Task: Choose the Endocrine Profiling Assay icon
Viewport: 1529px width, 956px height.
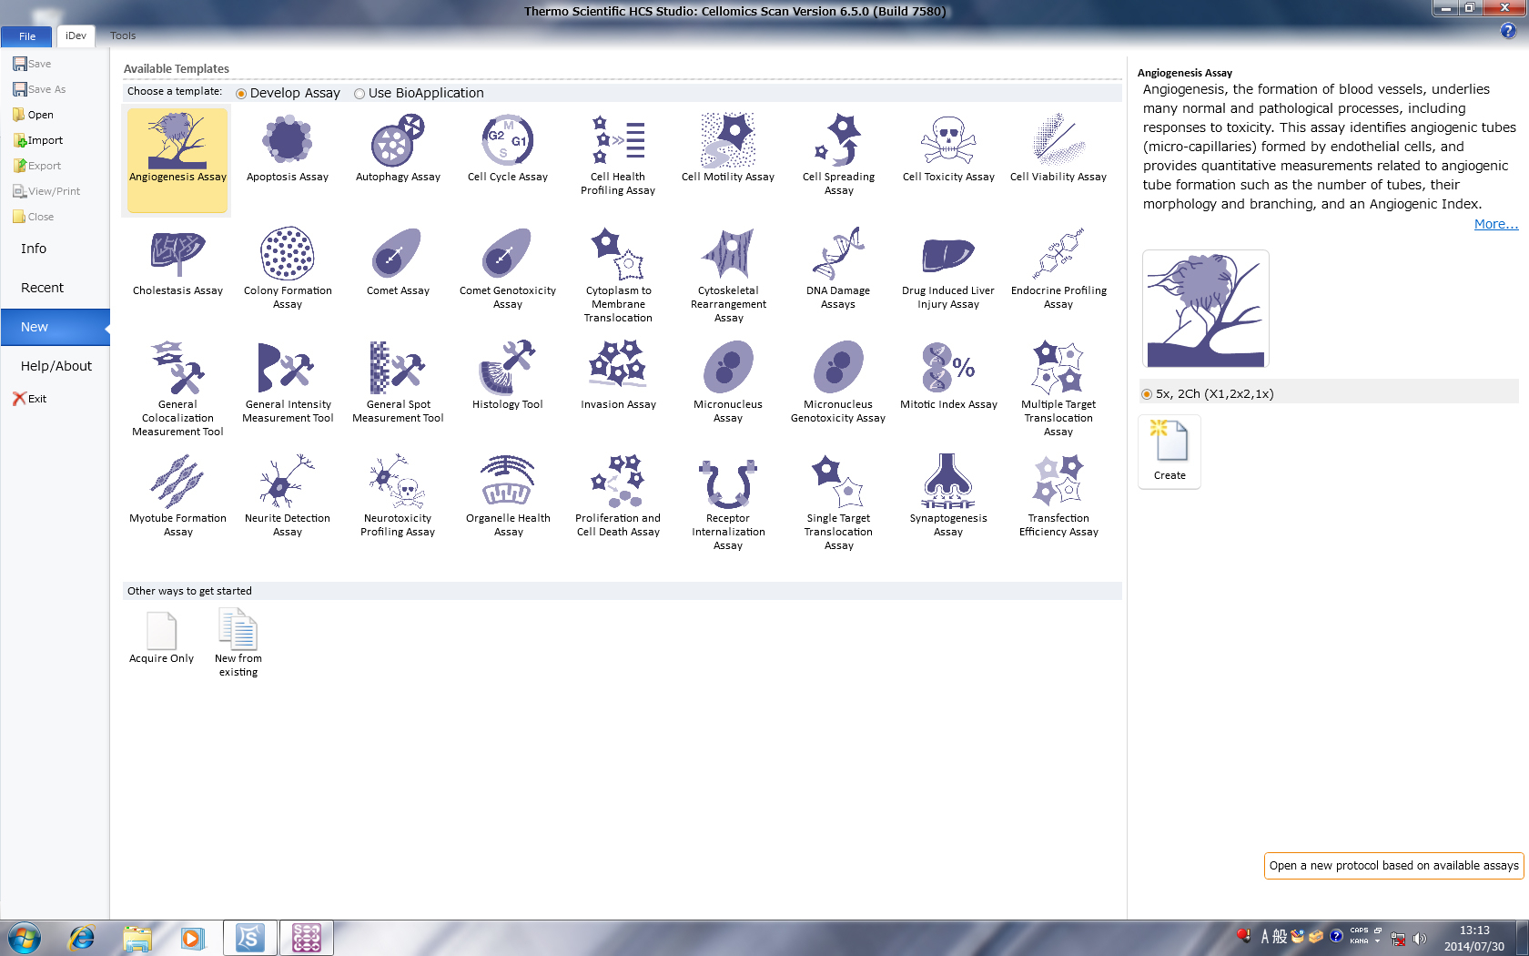Action: (x=1058, y=253)
